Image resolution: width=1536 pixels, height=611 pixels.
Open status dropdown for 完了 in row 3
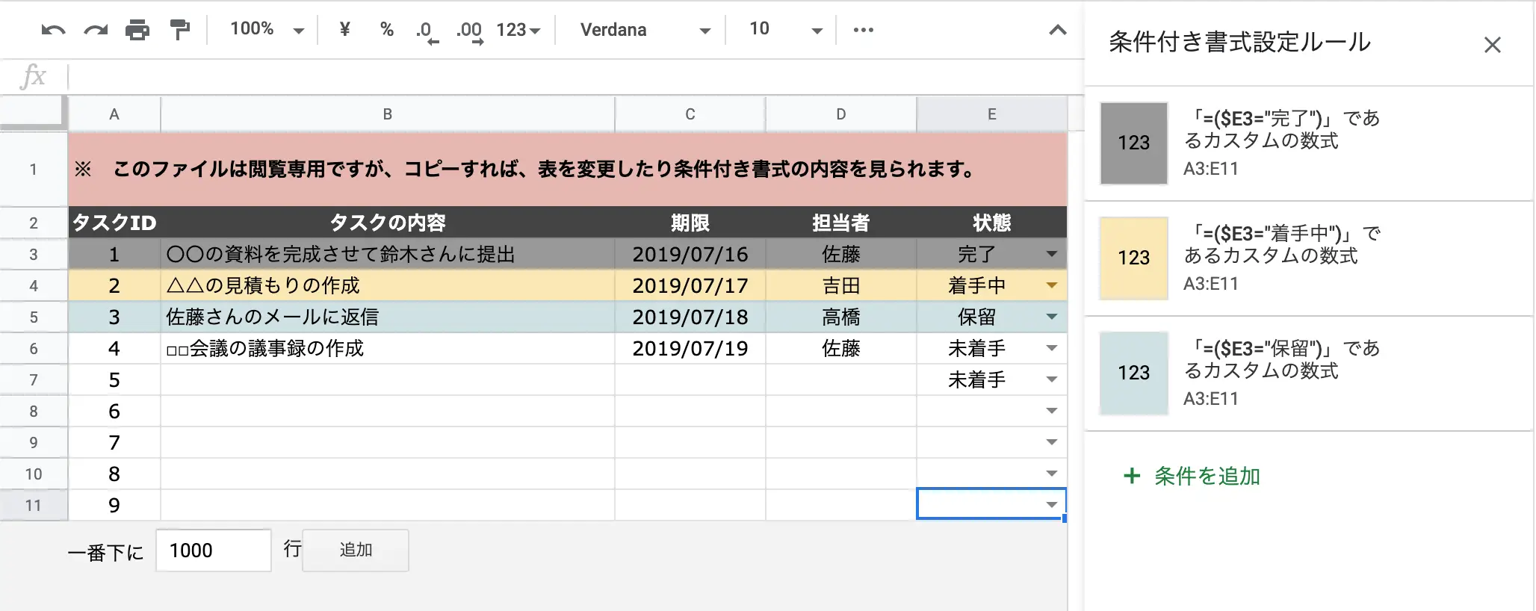1052,254
